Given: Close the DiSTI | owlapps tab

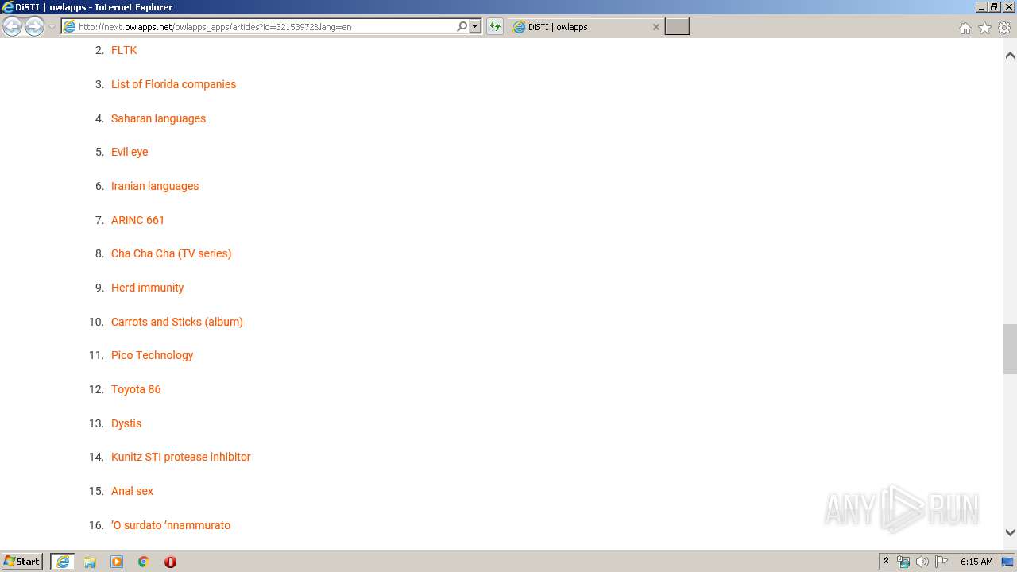Looking at the screenshot, I should click(655, 27).
